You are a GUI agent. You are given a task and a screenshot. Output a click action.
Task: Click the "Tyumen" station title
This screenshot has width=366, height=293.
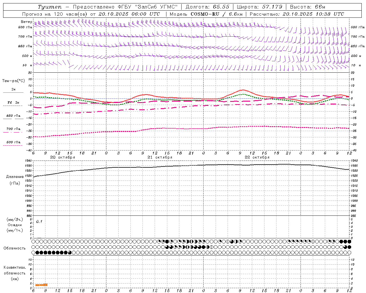(x=50, y=7)
